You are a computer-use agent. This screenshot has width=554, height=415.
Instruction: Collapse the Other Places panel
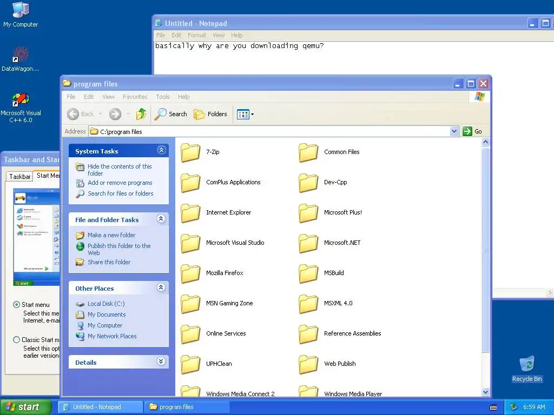[x=161, y=287]
